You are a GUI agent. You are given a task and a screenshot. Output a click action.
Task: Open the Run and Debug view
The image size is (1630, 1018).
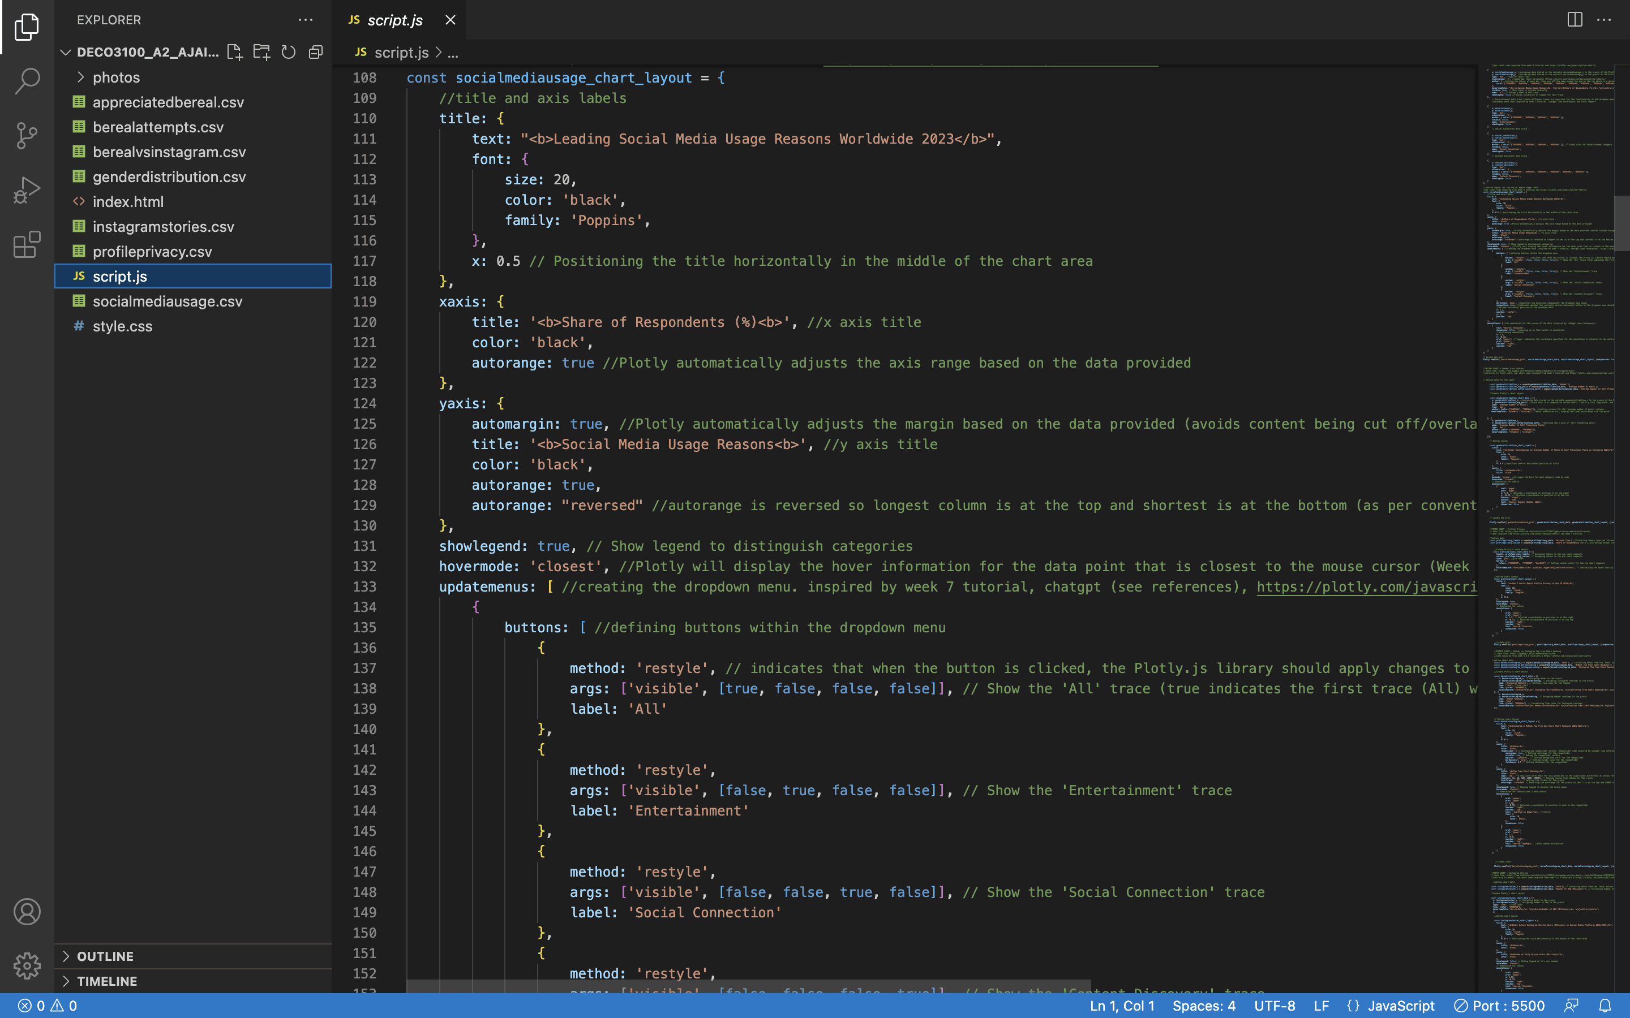[27, 190]
